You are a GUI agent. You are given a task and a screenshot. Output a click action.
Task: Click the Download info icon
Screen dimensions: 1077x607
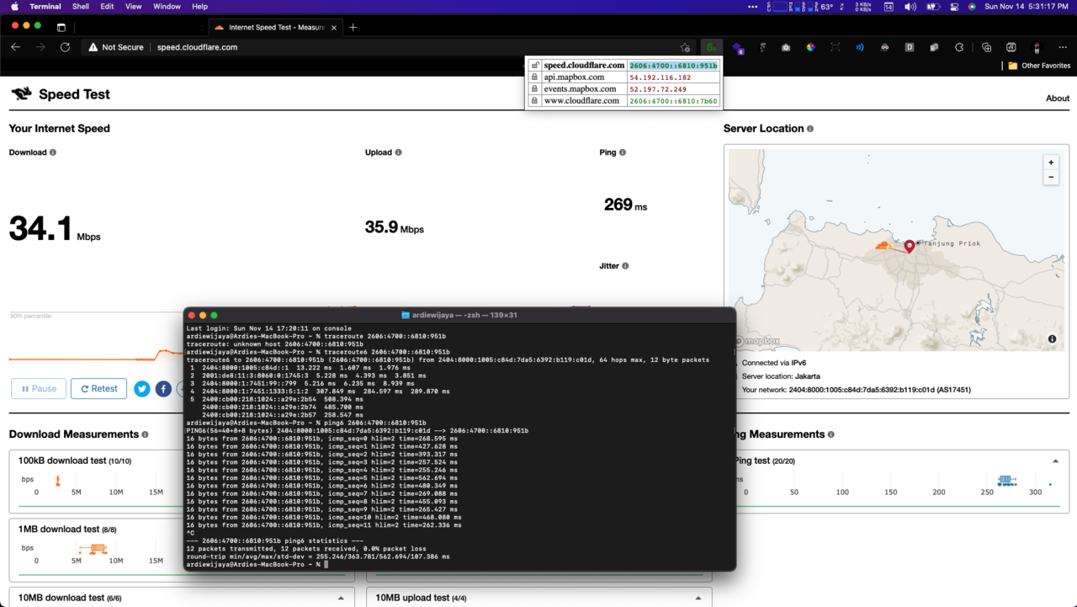click(53, 152)
